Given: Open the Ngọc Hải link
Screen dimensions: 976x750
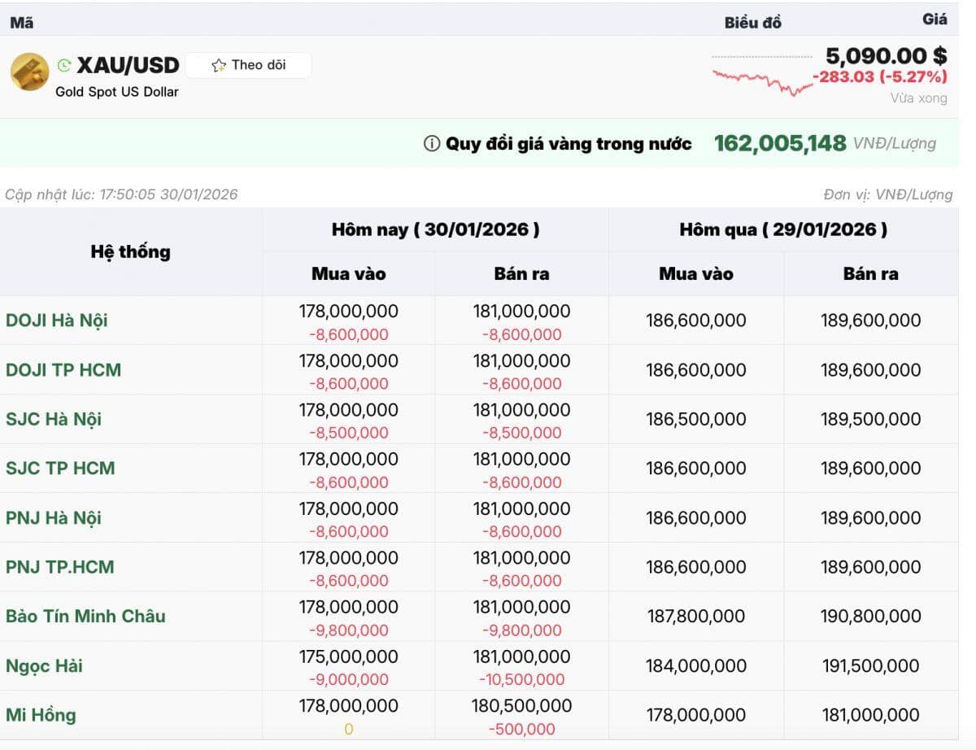Looking at the screenshot, I should click(44, 666).
